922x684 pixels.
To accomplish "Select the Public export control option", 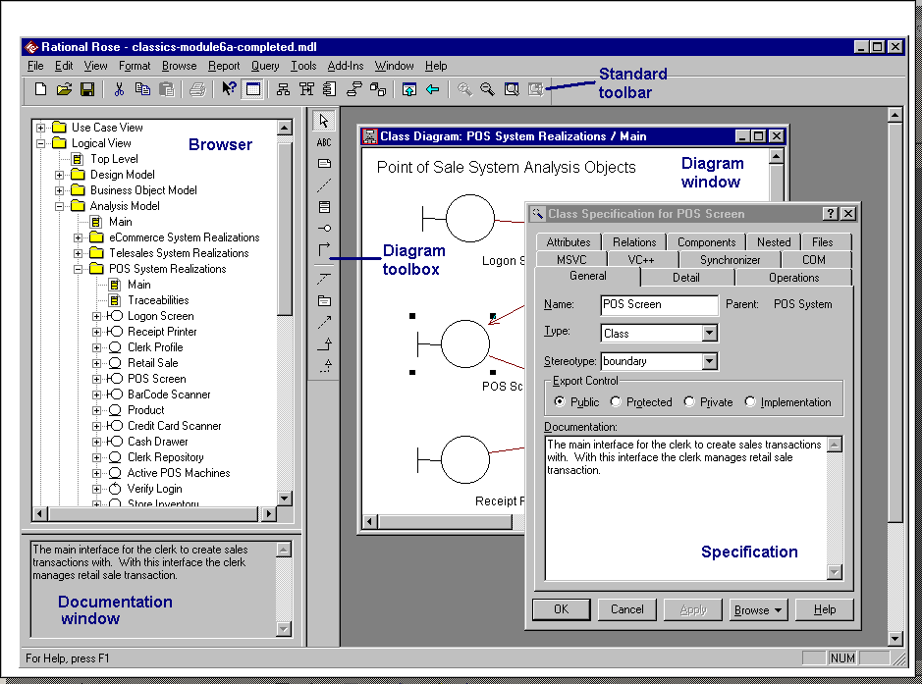I will pyautogui.click(x=560, y=401).
